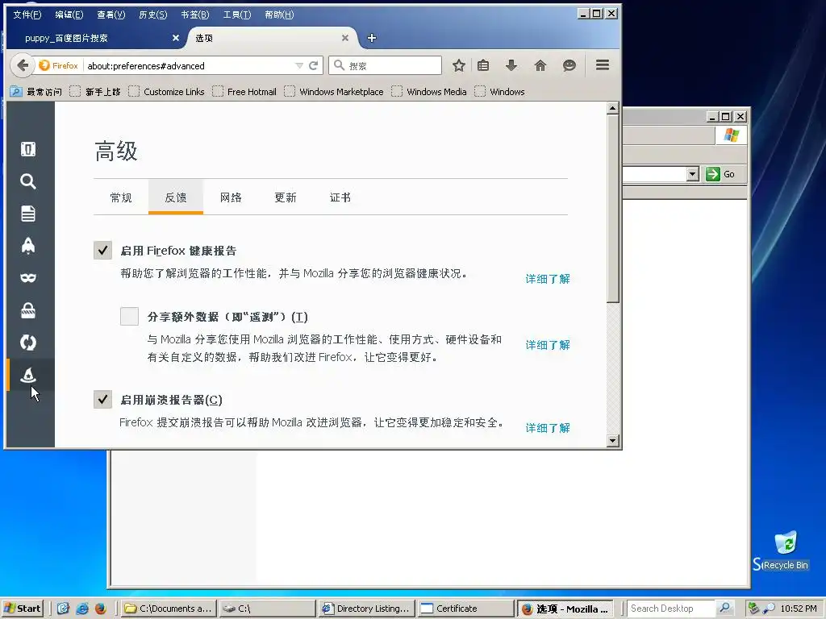826x619 pixels.
Task: Open Windows Media bookmark
Action: click(x=429, y=92)
